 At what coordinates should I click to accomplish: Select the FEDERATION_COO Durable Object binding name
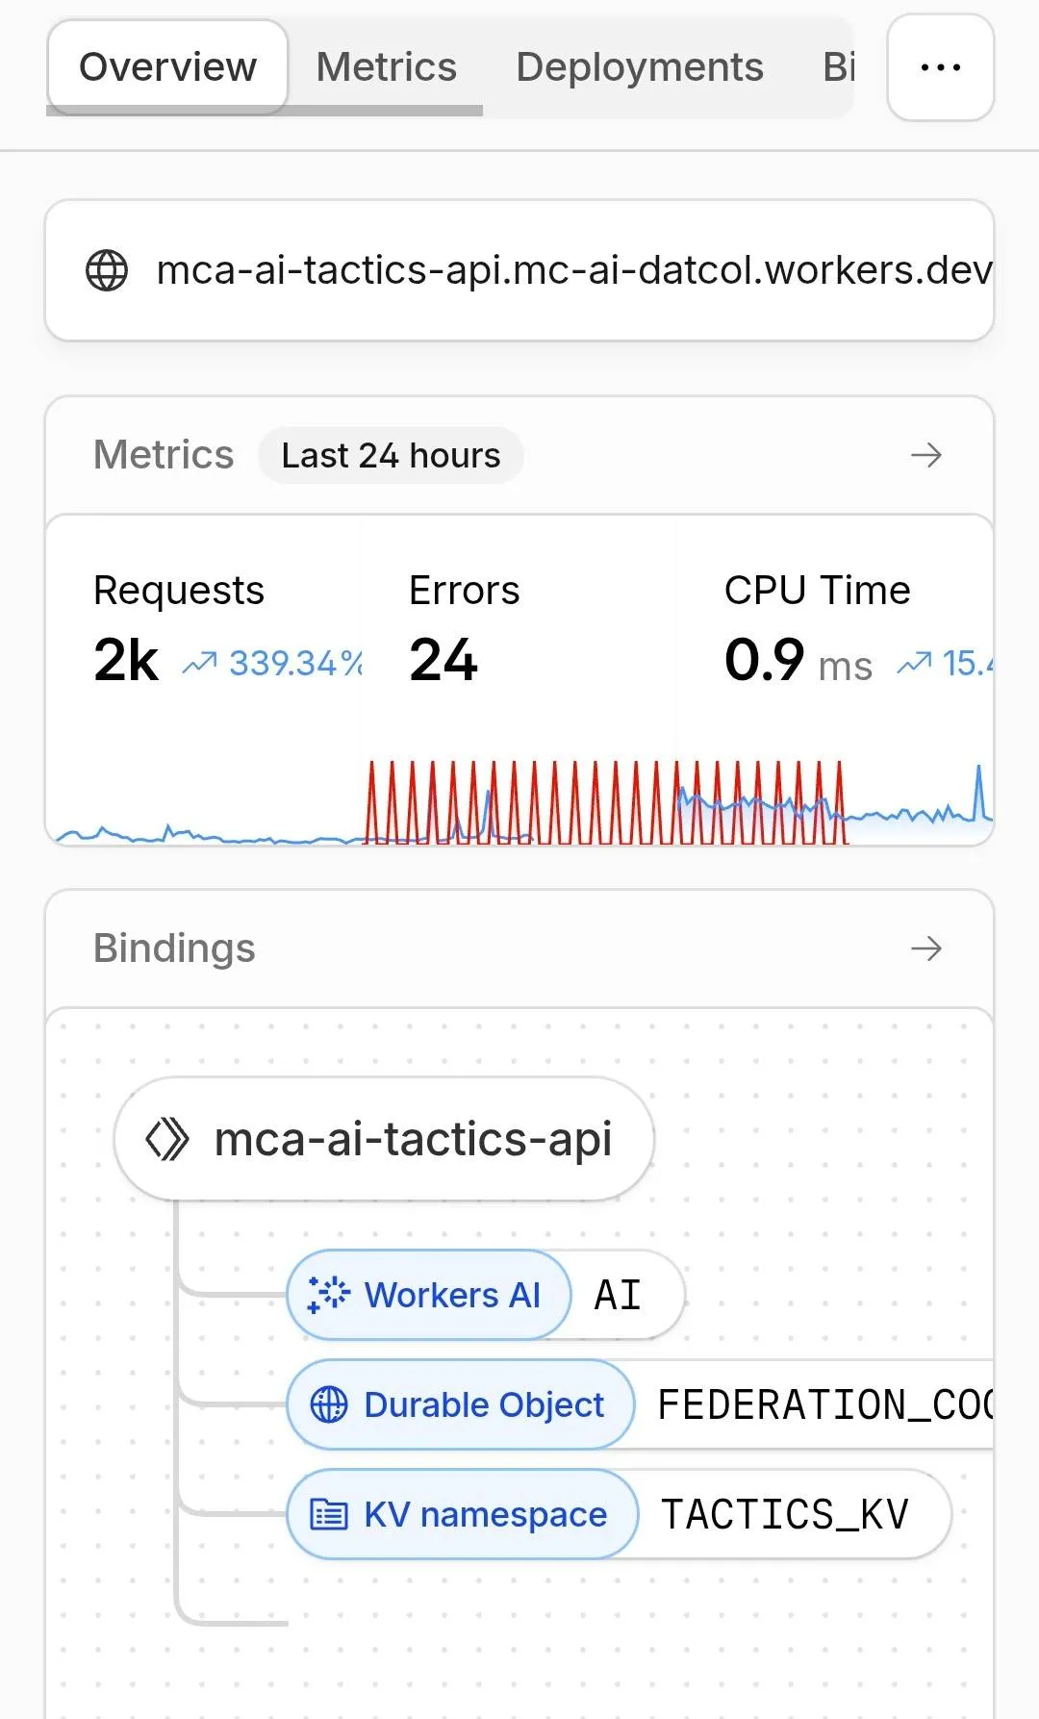coord(824,1404)
